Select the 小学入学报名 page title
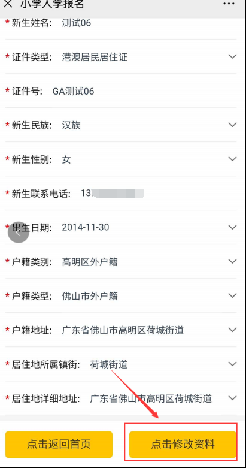The height and width of the screenshot is (468, 246). point(52,4)
